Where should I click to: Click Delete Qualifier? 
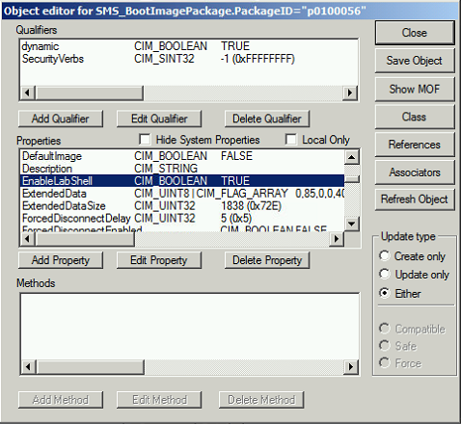click(x=267, y=119)
